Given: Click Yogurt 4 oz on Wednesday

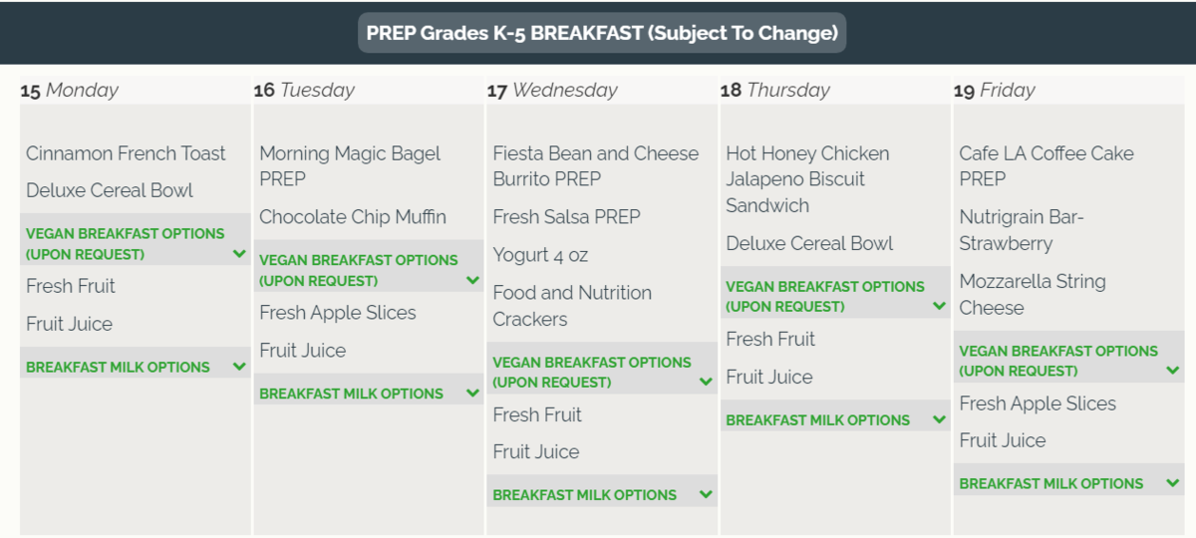Looking at the screenshot, I should [540, 255].
